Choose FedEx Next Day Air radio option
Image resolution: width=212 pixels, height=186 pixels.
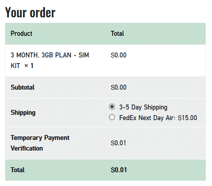click(112, 117)
